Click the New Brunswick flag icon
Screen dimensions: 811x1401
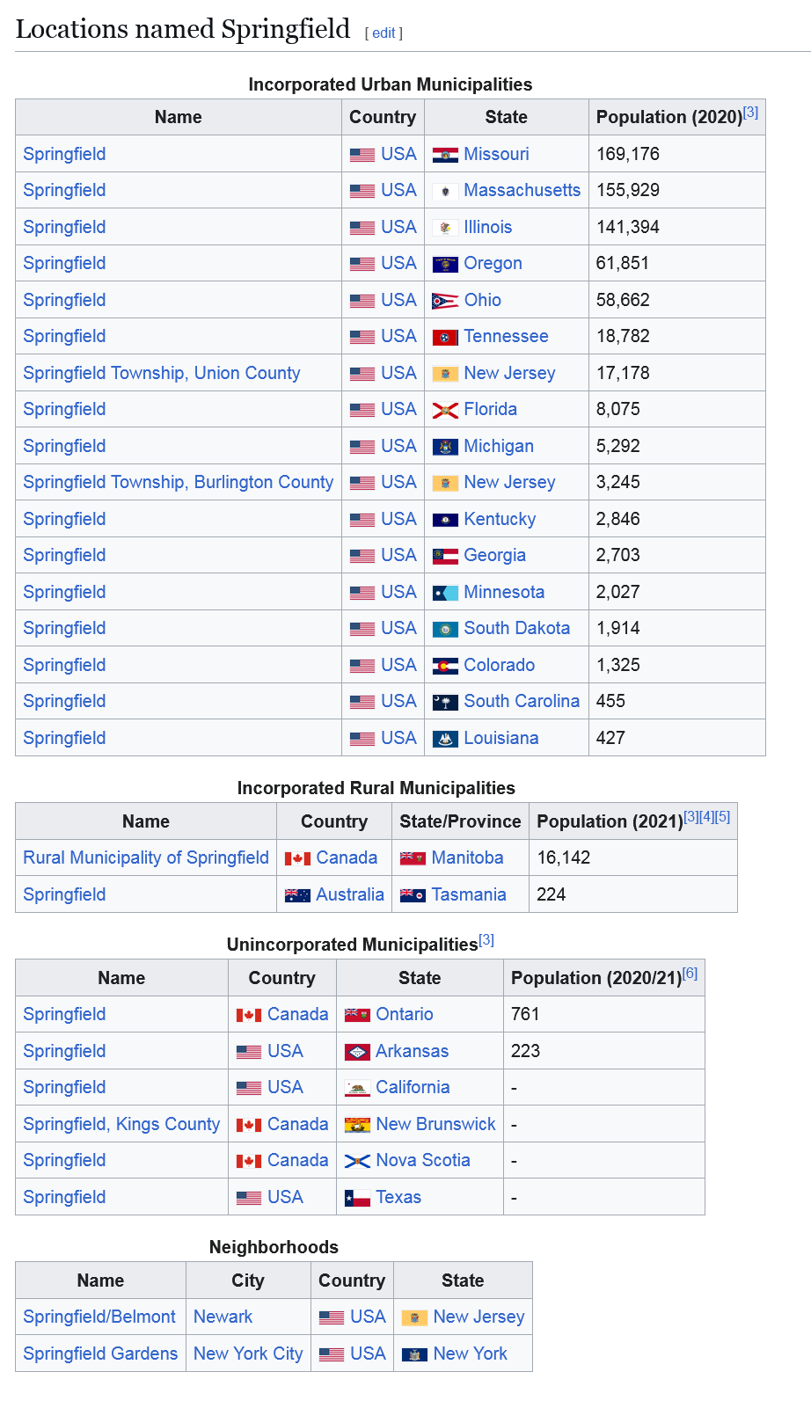(357, 1125)
